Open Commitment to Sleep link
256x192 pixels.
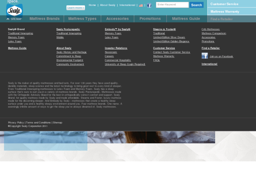(x=69, y=56)
